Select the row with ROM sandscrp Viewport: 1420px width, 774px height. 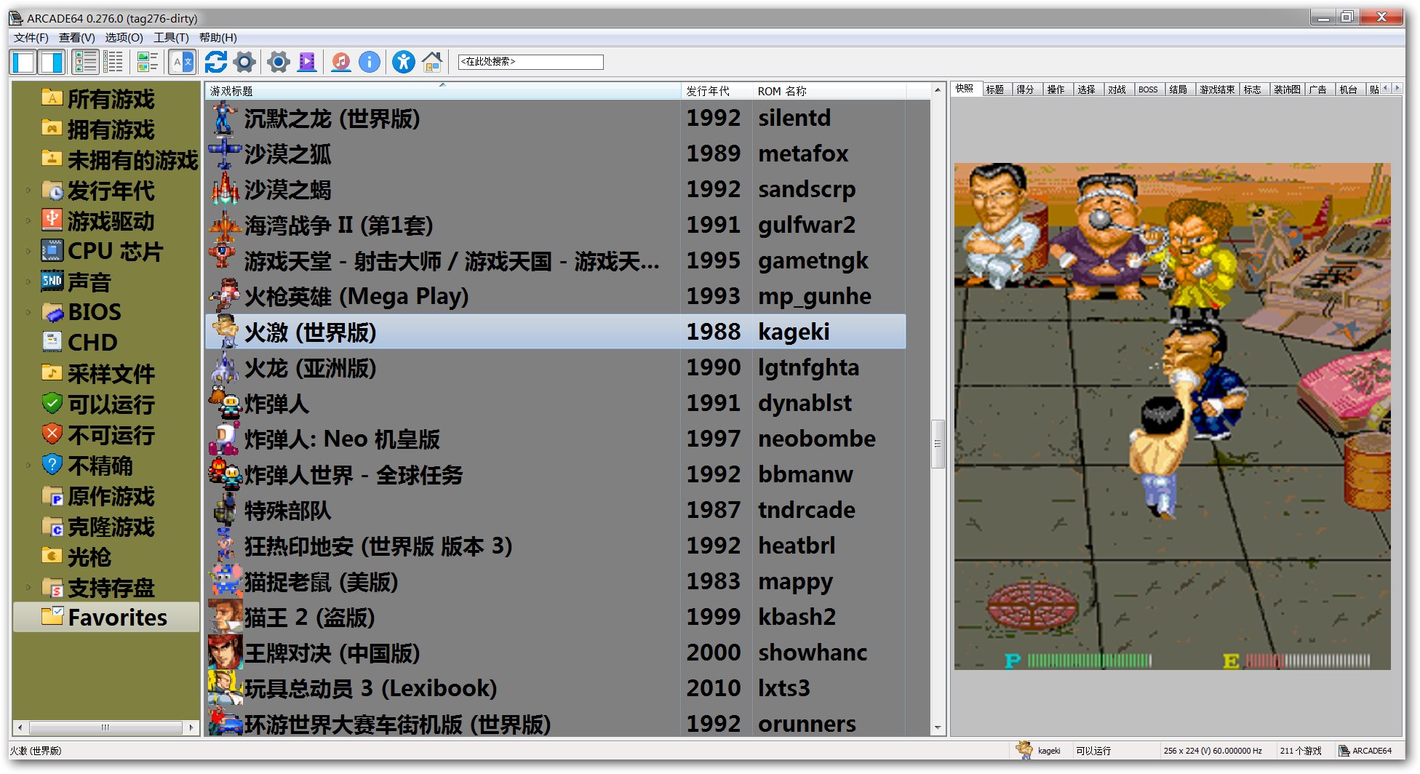pyautogui.click(x=556, y=189)
